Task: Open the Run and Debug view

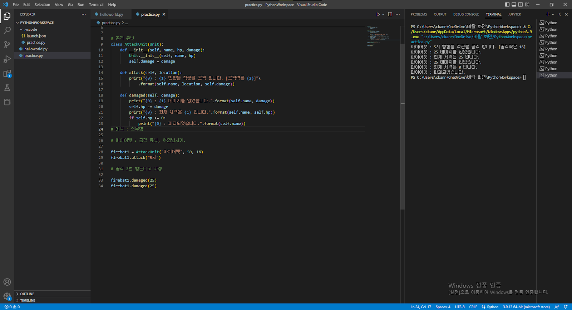Action: [7, 59]
